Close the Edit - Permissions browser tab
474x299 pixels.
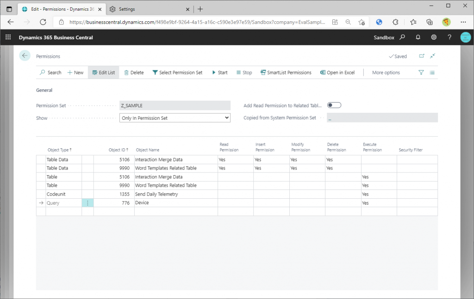[100, 9]
